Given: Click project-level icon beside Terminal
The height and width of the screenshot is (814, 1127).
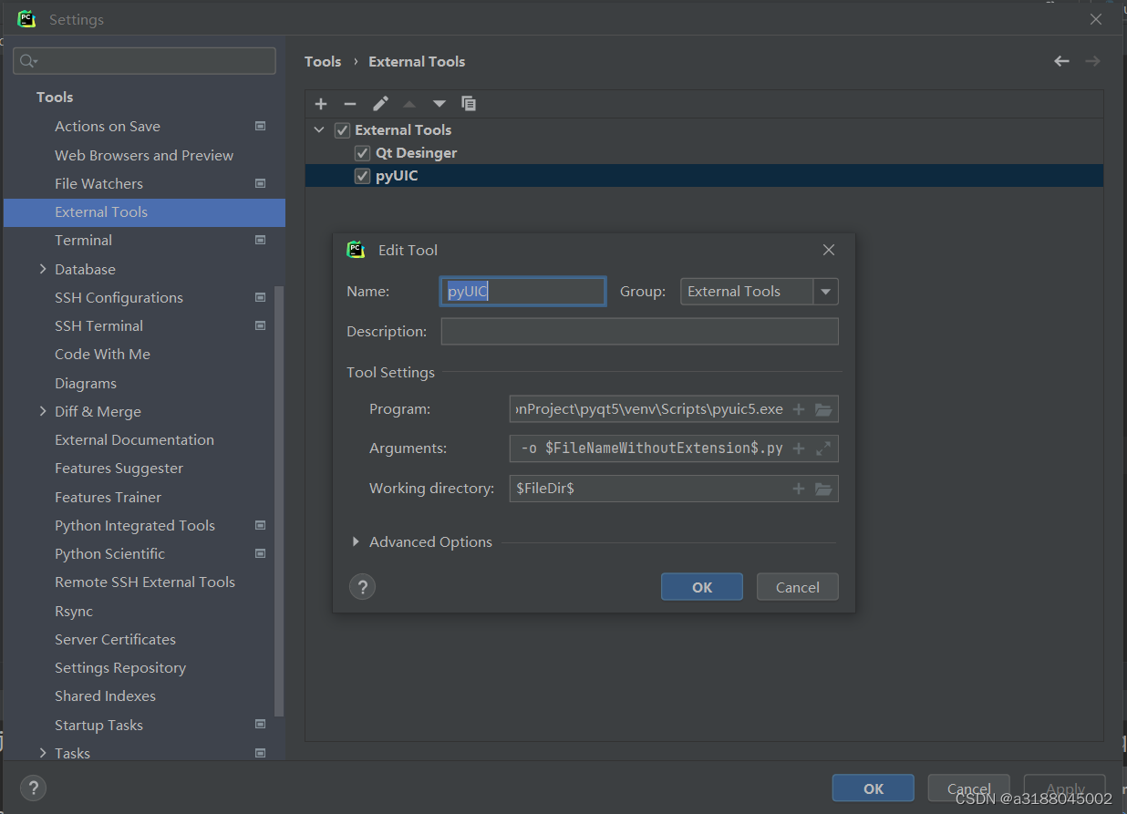Looking at the screenshot, I should point(261,240).
